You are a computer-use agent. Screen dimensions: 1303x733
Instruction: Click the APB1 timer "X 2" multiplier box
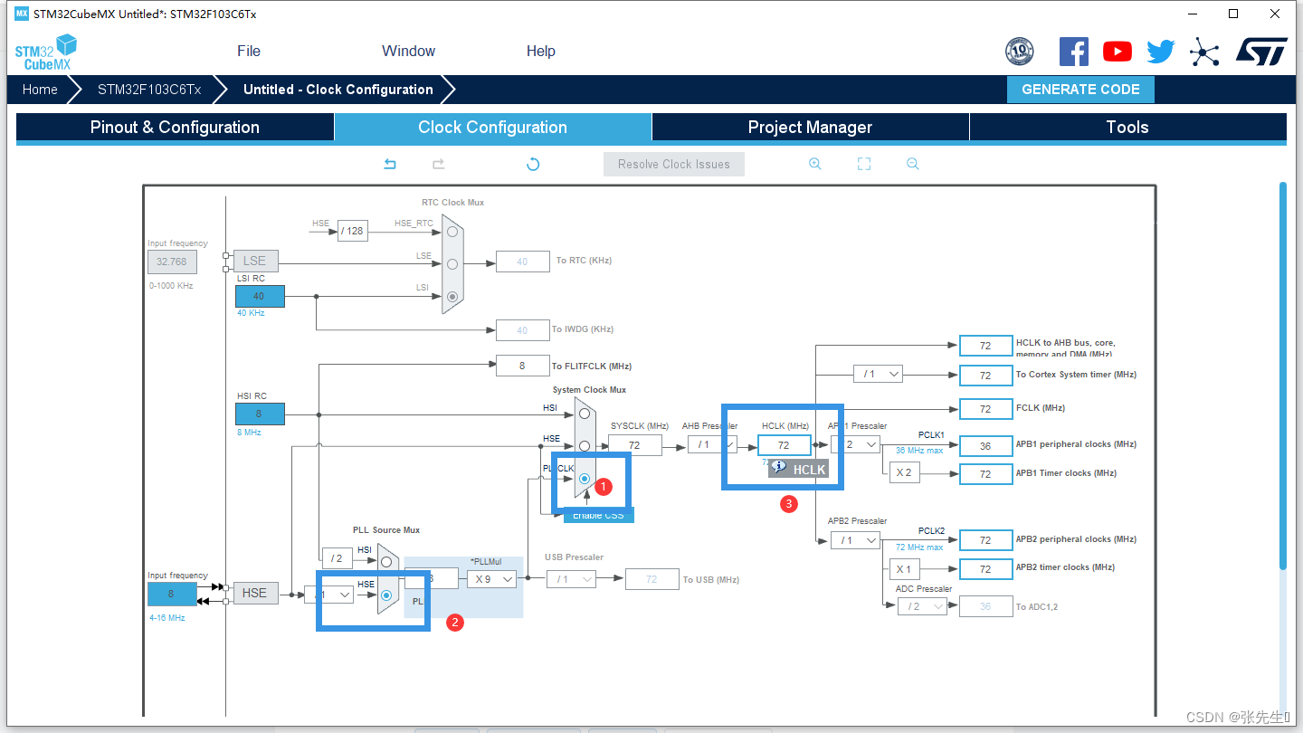904,472
